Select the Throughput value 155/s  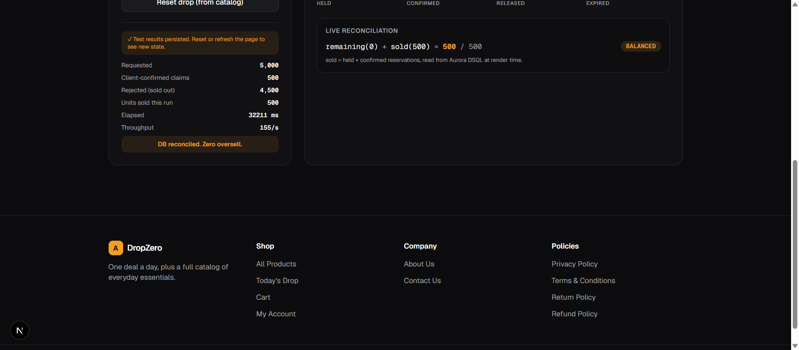(x=269, y=128)
